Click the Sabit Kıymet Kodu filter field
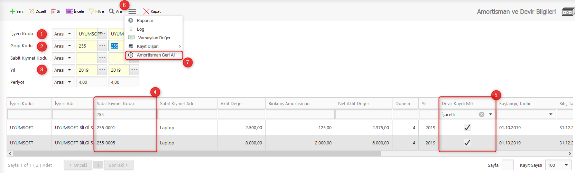Image resolution: width=575 pixels, height=173 pixels. click(125, 114)
